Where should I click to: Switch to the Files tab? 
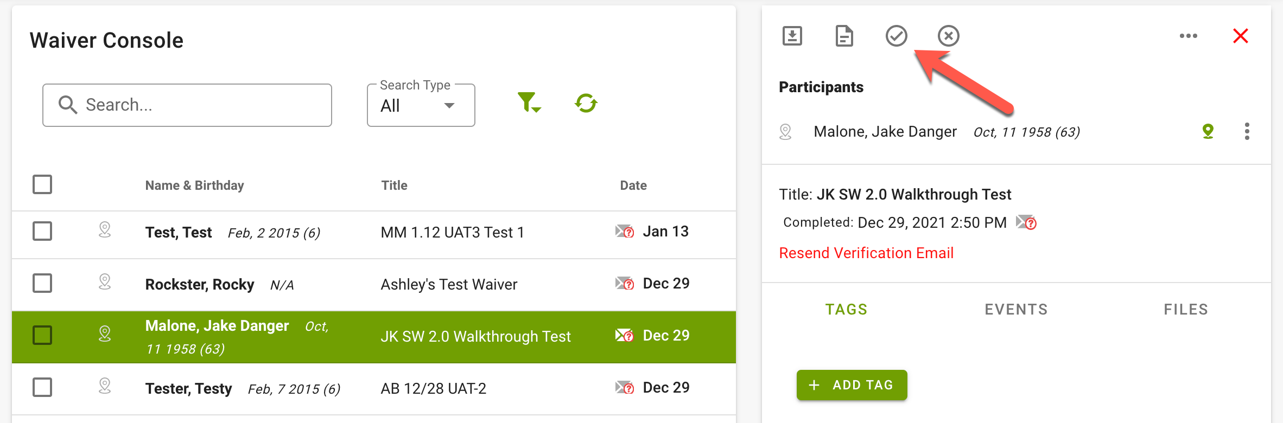click(1186, 309)
